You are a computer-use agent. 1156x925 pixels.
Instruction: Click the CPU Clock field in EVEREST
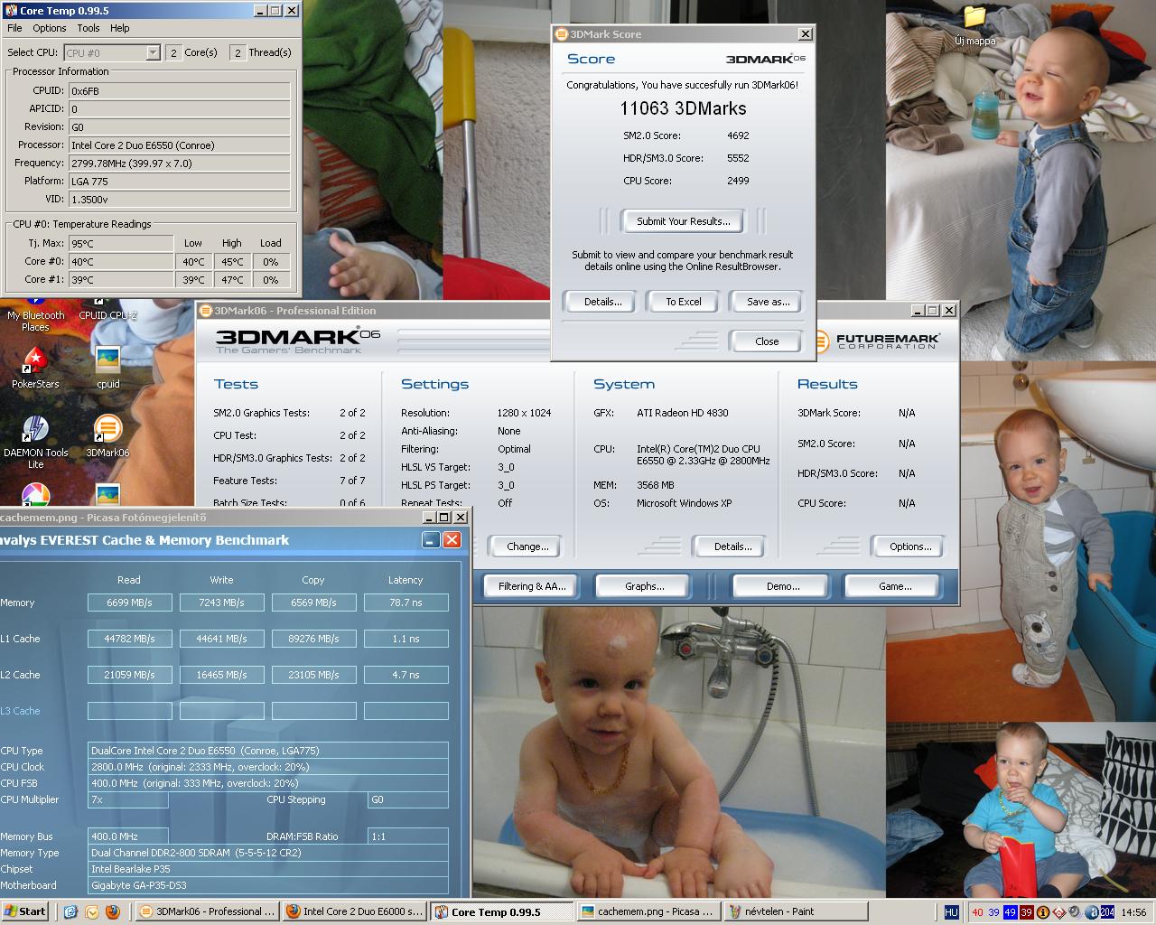(267, 767)
